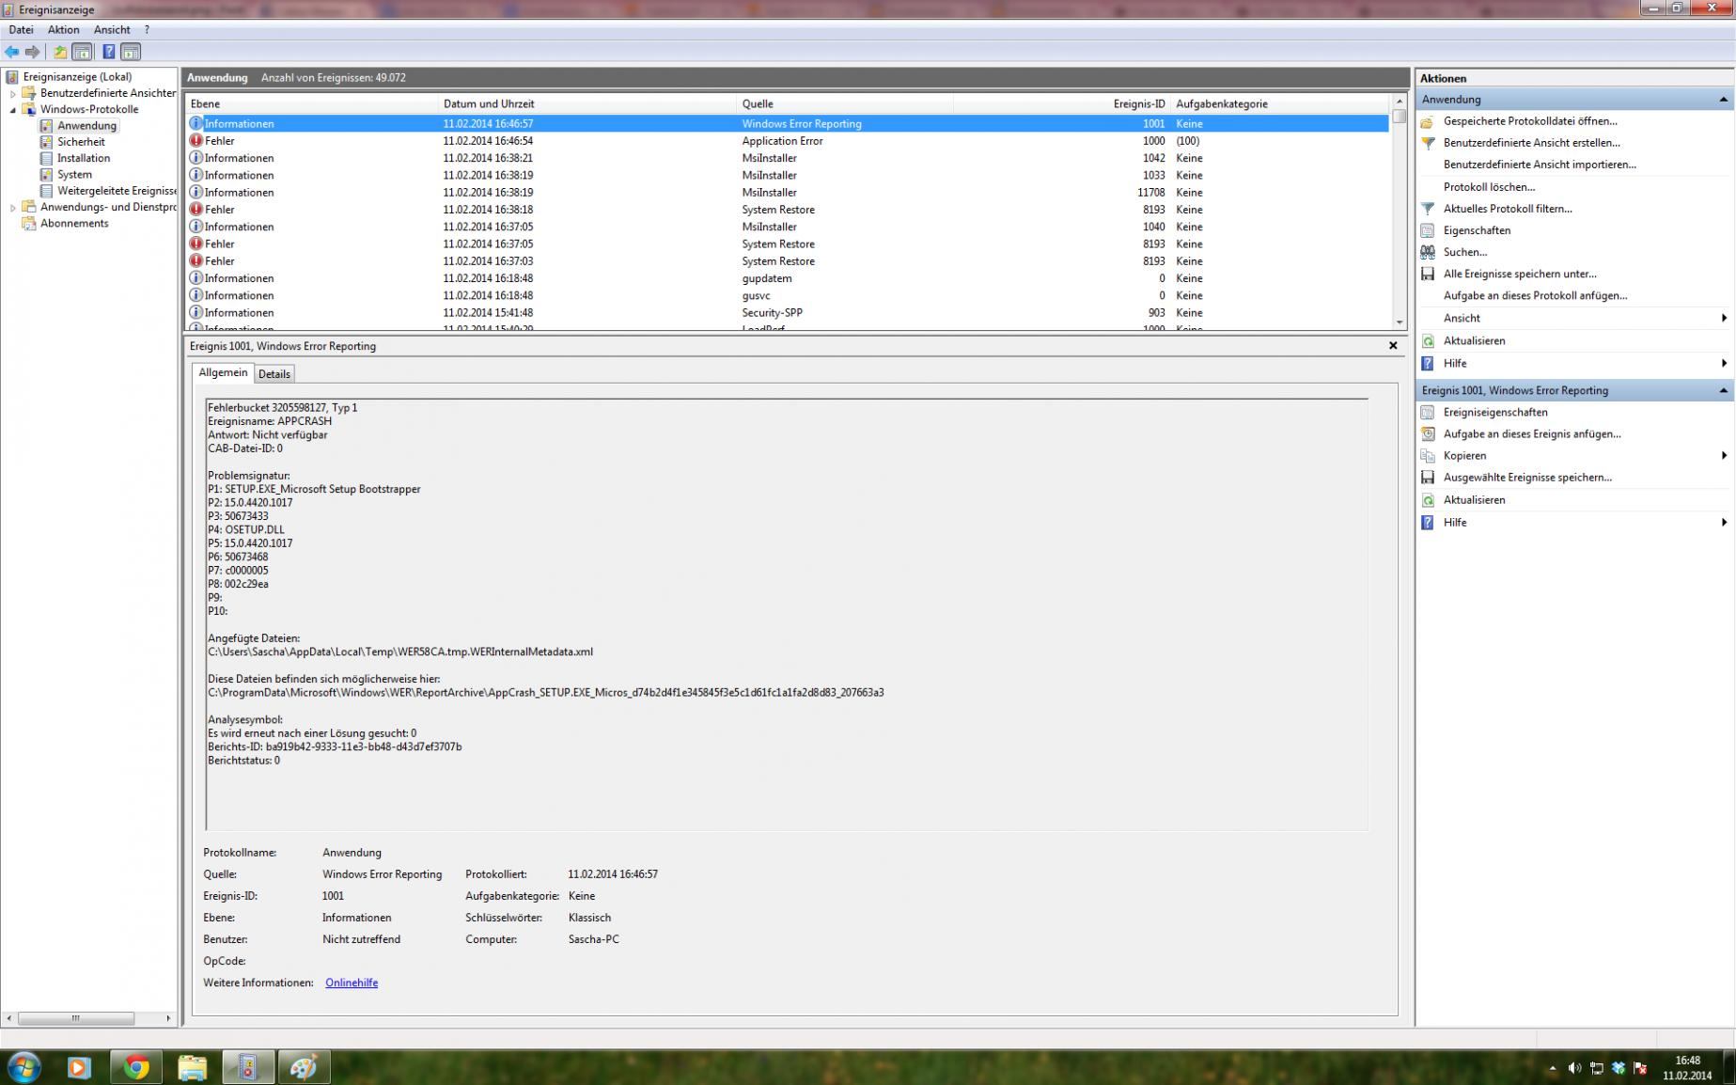1736x1085 pixels.
Task: Click the volume speaker tray icon
Action: pyautogui.click(x=1574, y=1068)
